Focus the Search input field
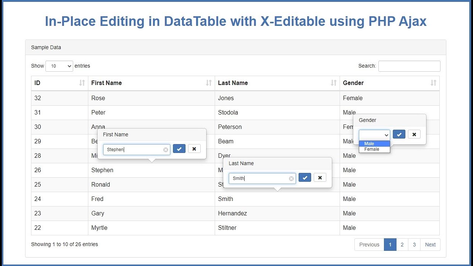473x266 pixels. (x=409, y=66)
